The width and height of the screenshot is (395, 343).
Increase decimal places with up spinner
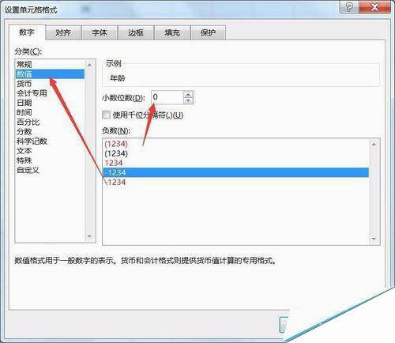click(x=188, y=94)
